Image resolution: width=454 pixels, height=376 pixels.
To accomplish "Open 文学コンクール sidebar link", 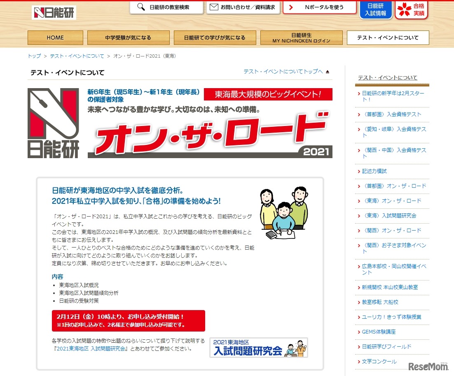I will [x=379, y=362].
